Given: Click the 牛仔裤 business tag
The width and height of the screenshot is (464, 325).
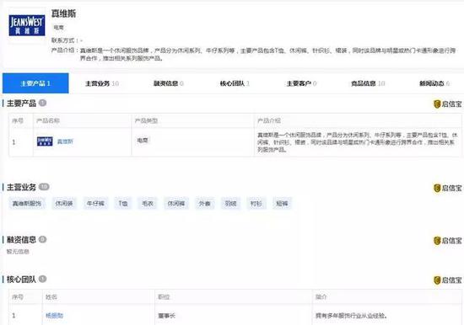Looking at the screenshot, I should point(95,203).
